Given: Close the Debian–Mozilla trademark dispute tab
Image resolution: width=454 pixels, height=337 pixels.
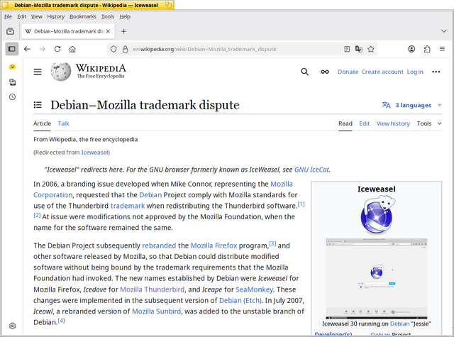Looking at the screenshot, I should [x=108, y=31].
